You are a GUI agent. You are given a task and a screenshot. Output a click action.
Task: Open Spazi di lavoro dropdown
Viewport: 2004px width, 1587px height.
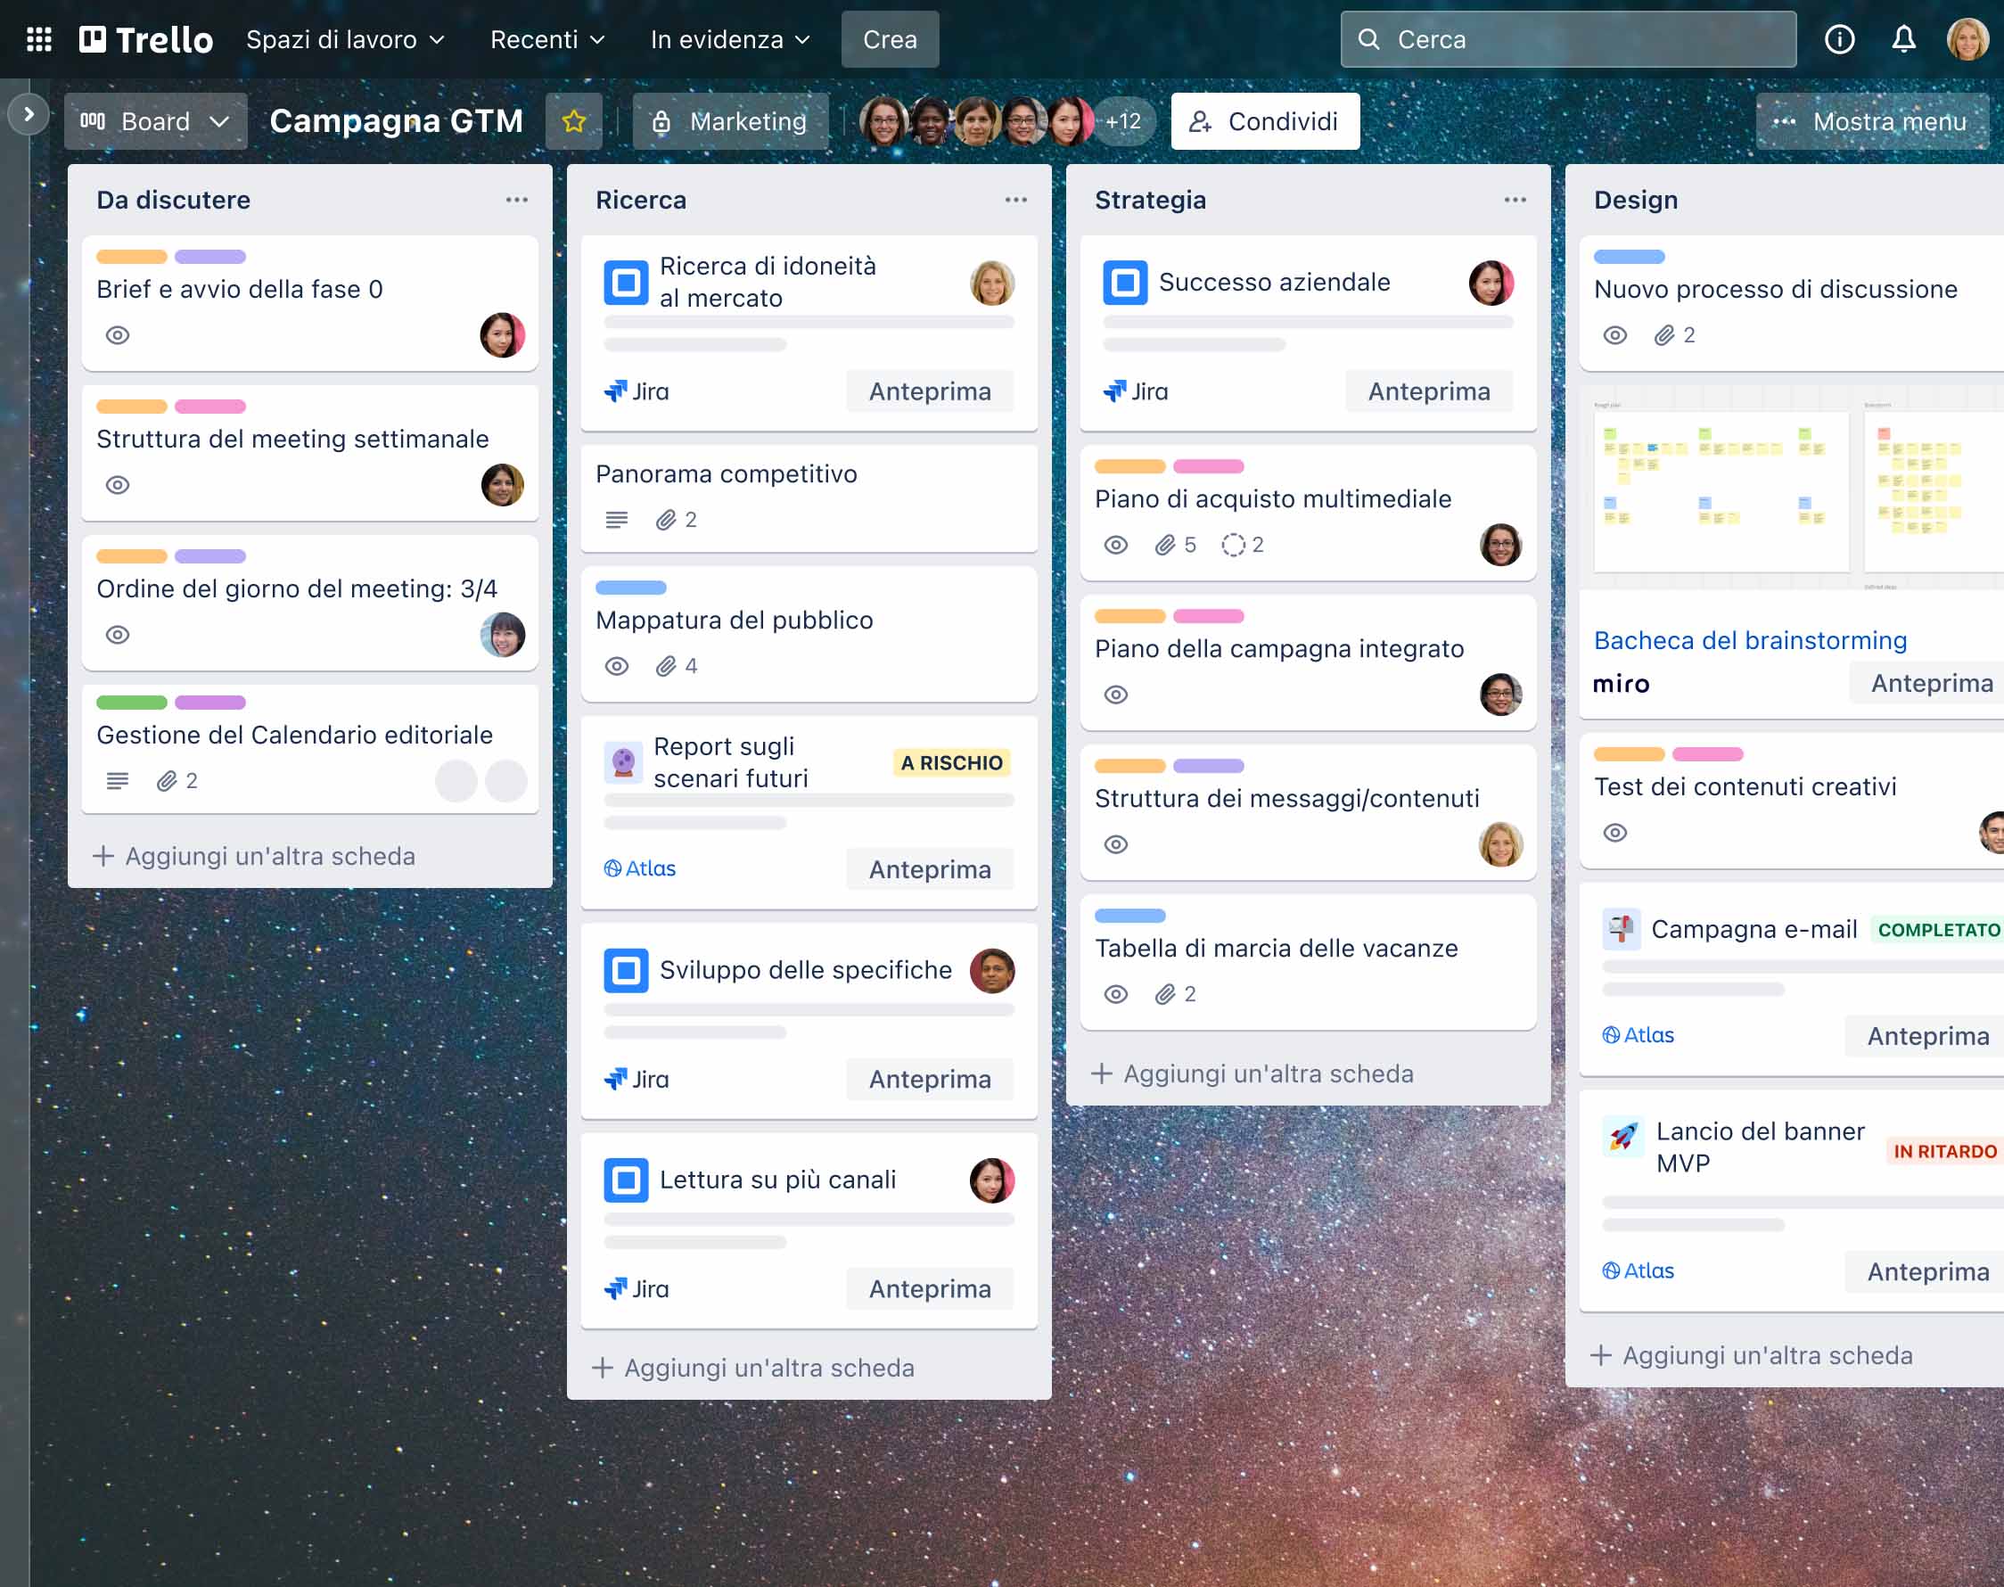(x=345, y=39)
